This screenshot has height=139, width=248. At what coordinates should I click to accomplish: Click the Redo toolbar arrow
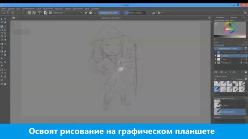pos(23,13)
